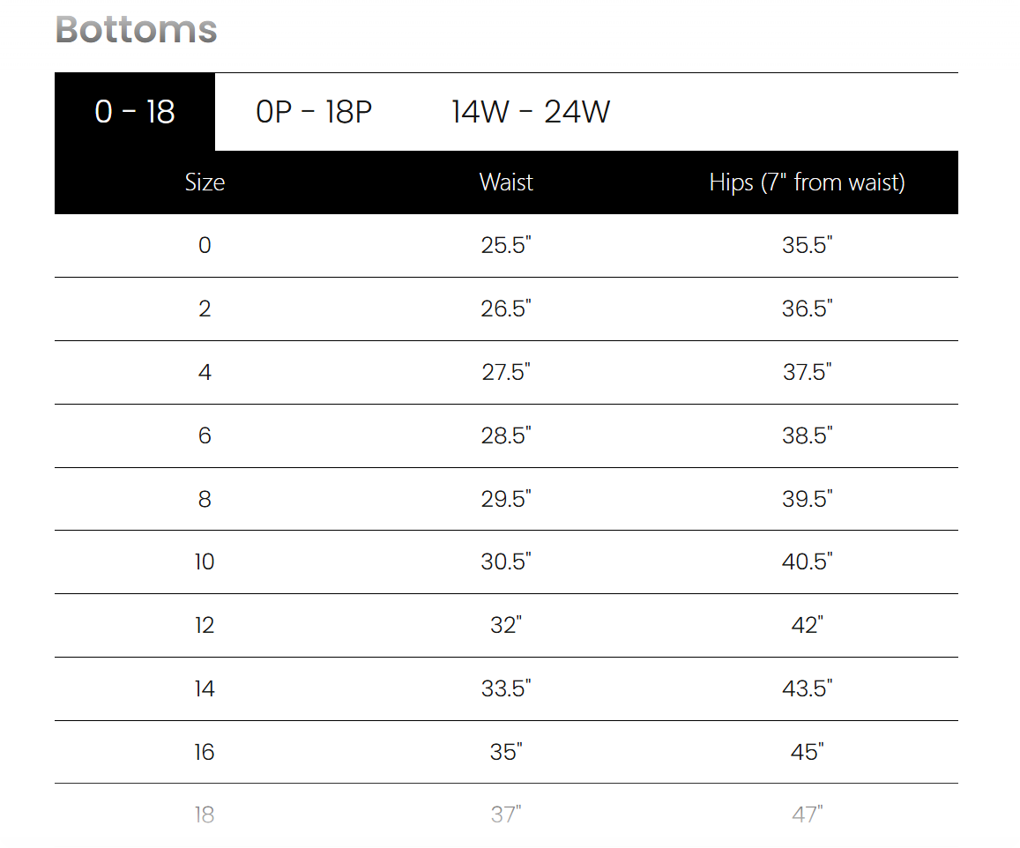Select the size 2 row label
Viewport: 1020px width, 848px height.
[x=205, y=309]
